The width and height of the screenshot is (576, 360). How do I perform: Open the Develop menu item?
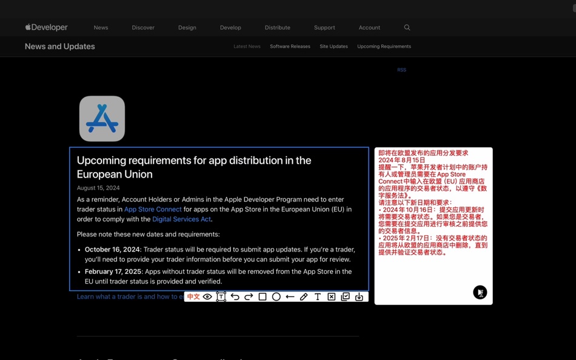[230, 27]
